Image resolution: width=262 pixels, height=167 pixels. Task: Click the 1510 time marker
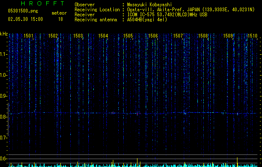[253, 36]
